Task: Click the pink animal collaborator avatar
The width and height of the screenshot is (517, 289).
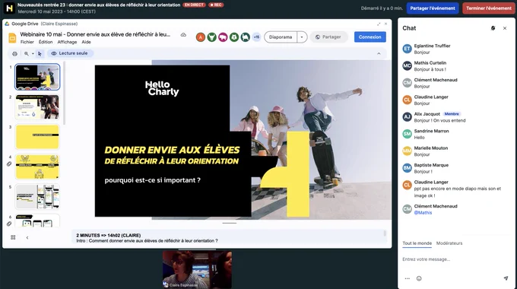Action: pos(223,37)
